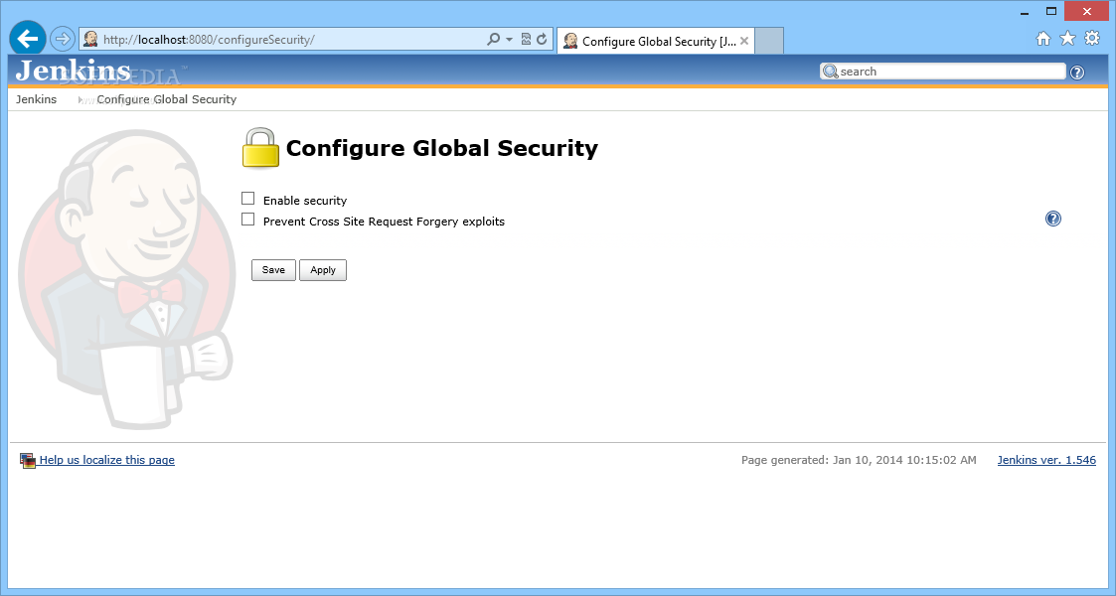The width and height of the screenshot is (1116, 596).
Task: Enable the security checkbox
Action: point(247,199)
